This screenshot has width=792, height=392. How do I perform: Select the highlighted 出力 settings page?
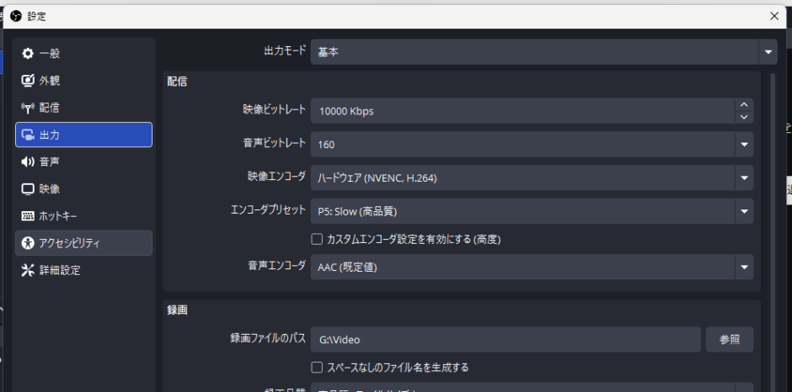click(x=84, y=135)
